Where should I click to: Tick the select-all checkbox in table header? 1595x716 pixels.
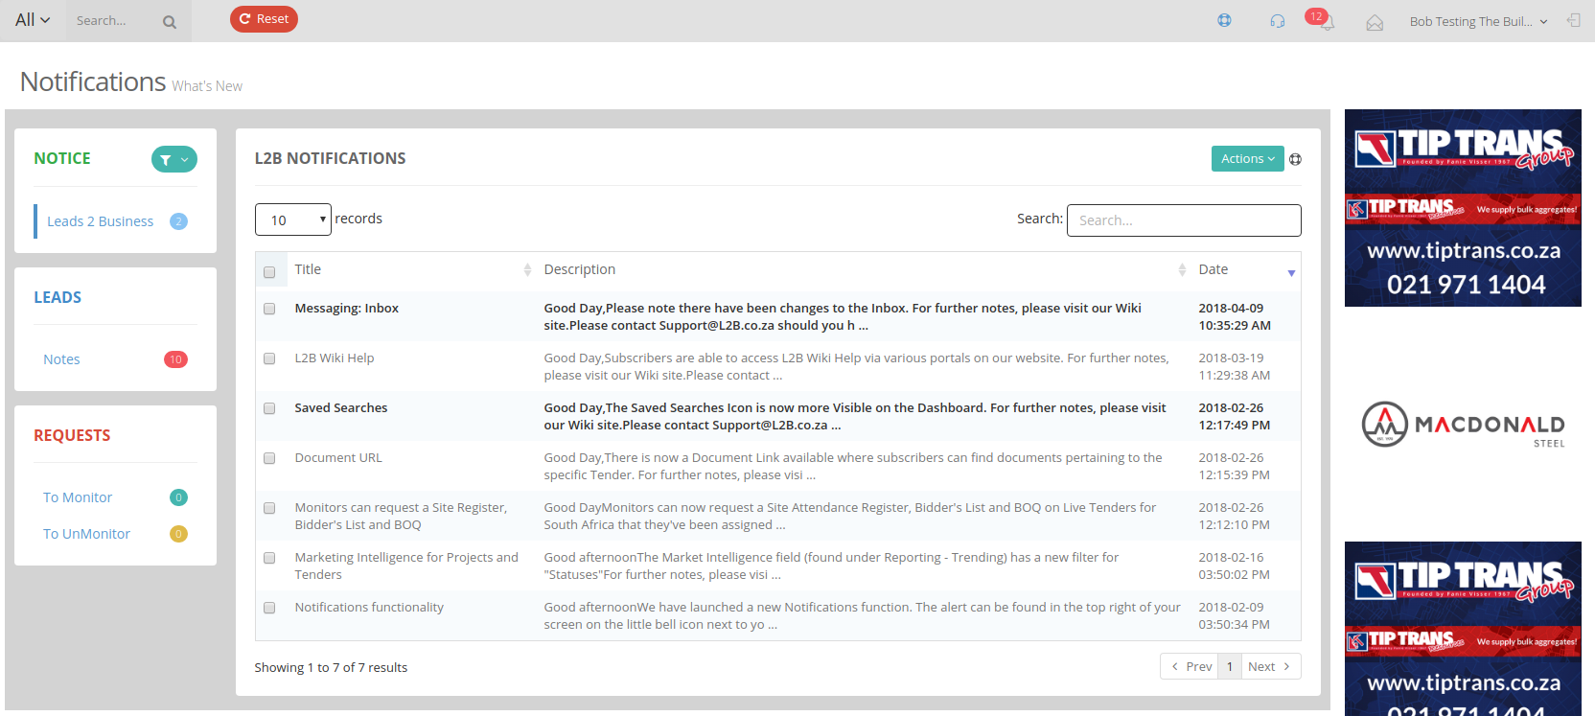click(269, 272)
